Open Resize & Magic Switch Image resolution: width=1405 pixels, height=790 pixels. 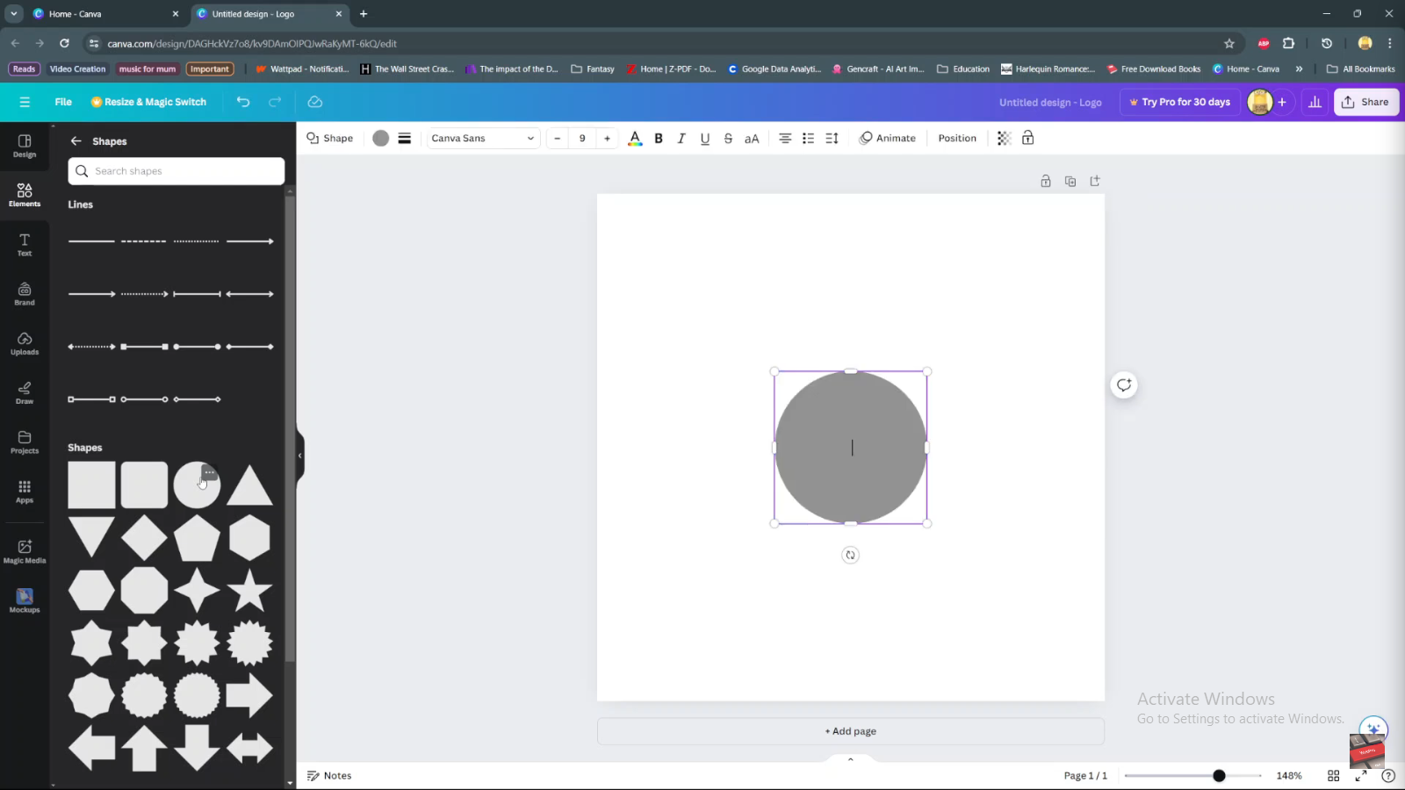click(x=149, y=102)
